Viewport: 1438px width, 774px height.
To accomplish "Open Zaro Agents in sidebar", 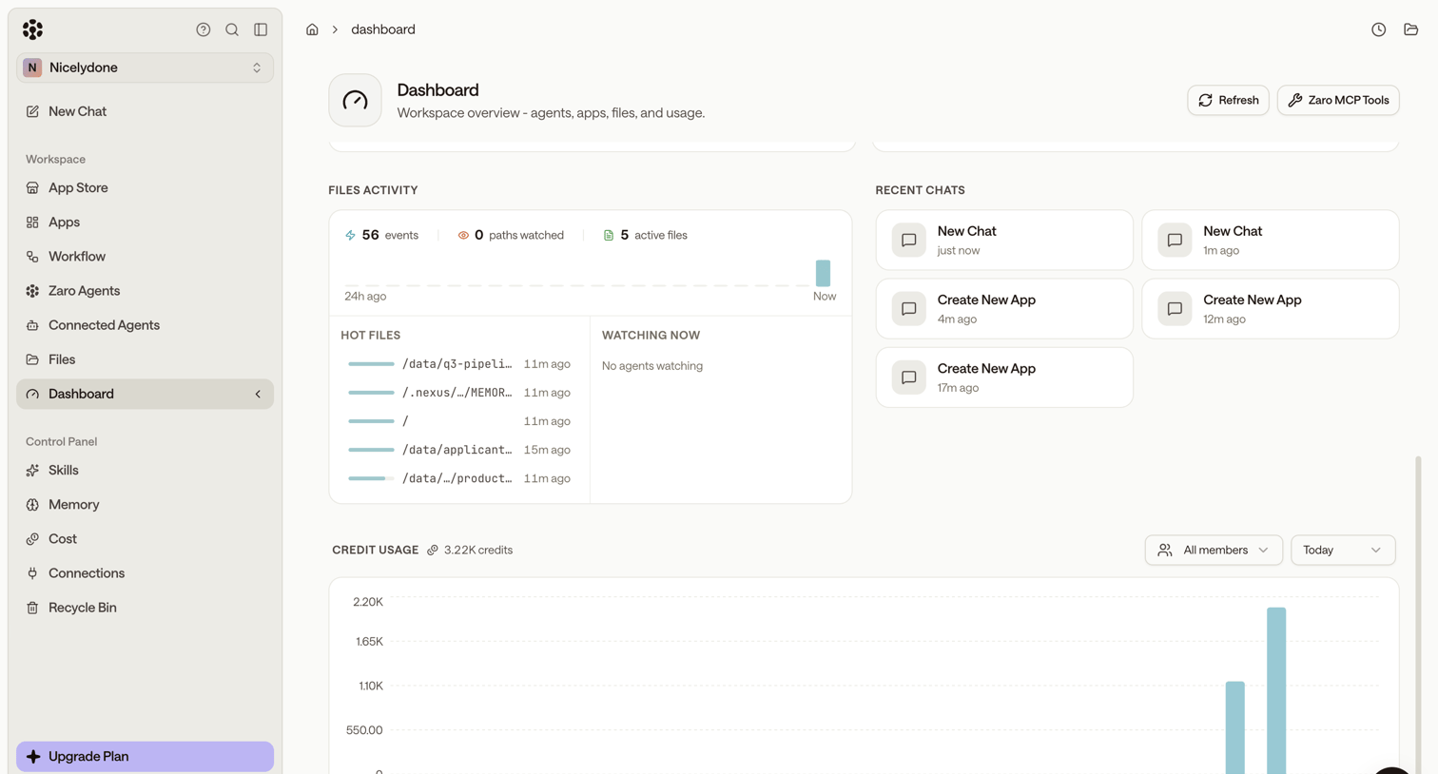I will pos(145,291).
